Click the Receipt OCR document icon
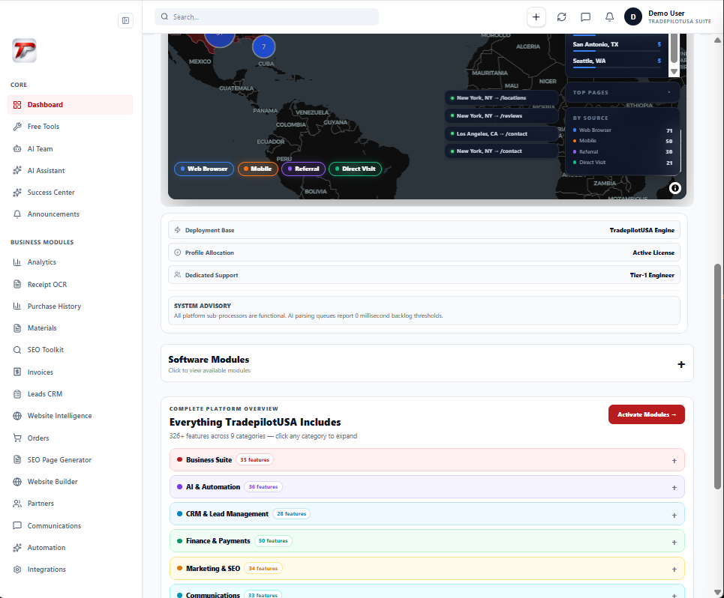The image size is (724, 598). point(17,285)
